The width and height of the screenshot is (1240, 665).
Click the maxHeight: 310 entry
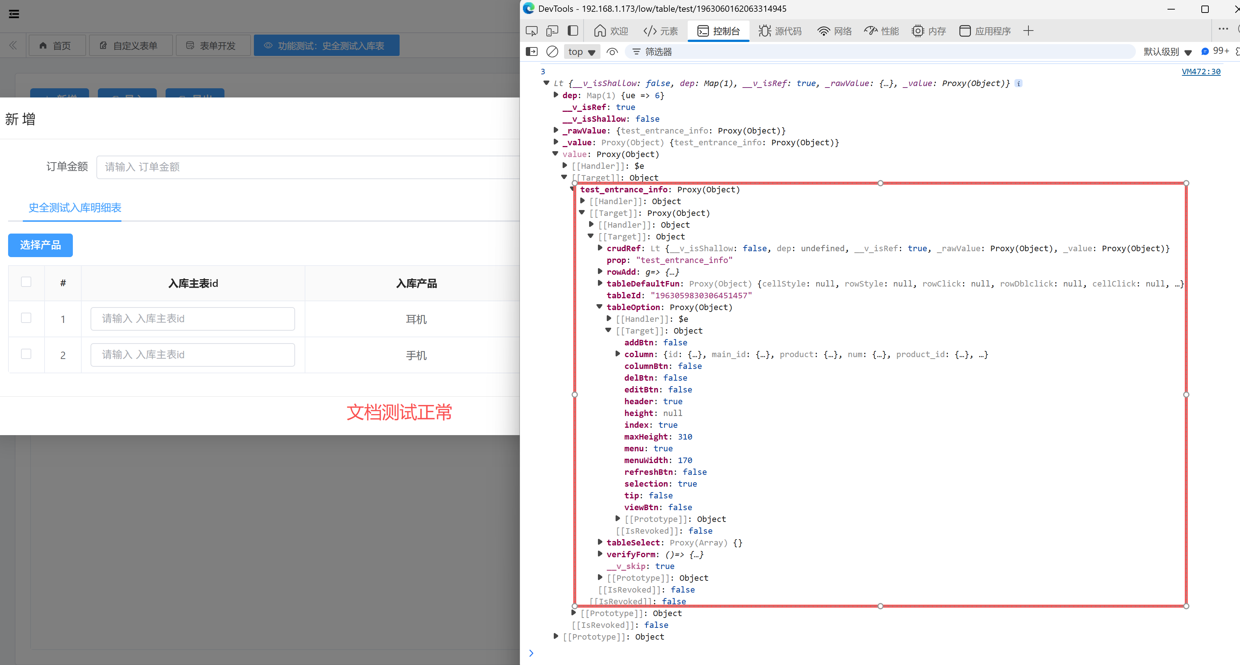point(658,437)
